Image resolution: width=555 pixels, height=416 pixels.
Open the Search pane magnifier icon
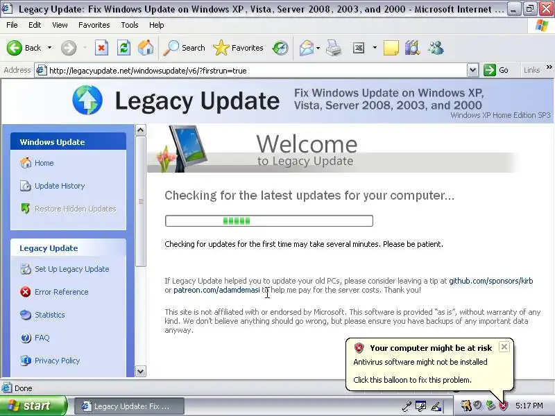point(184,48)
